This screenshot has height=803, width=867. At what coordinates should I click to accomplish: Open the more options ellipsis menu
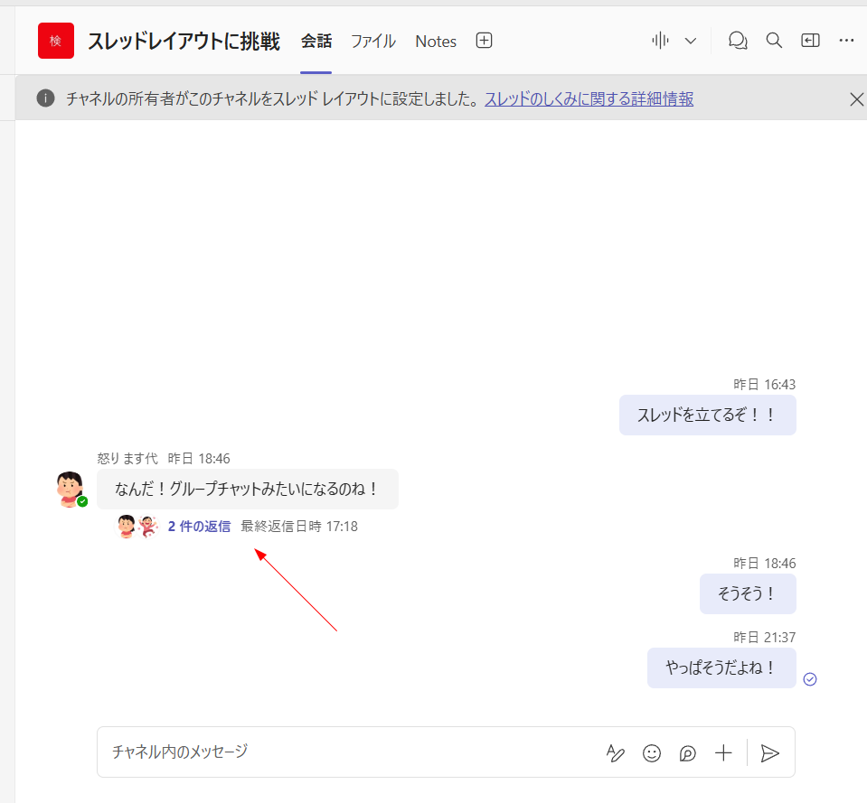point(846,41)
